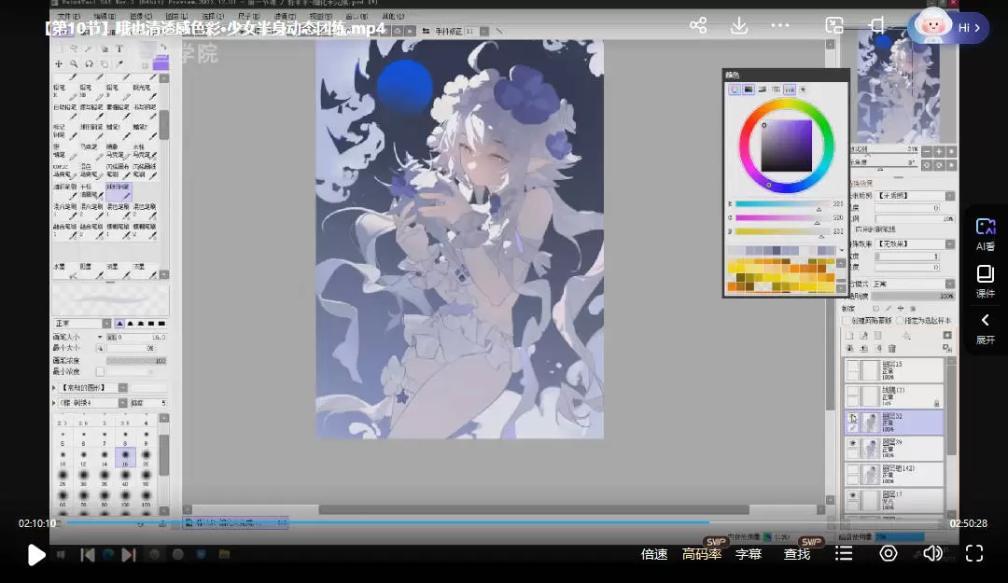Open the three-dot more options menu
This screenshot has width=1008, height=583.
pyautogui.click(x=780, y=26)
